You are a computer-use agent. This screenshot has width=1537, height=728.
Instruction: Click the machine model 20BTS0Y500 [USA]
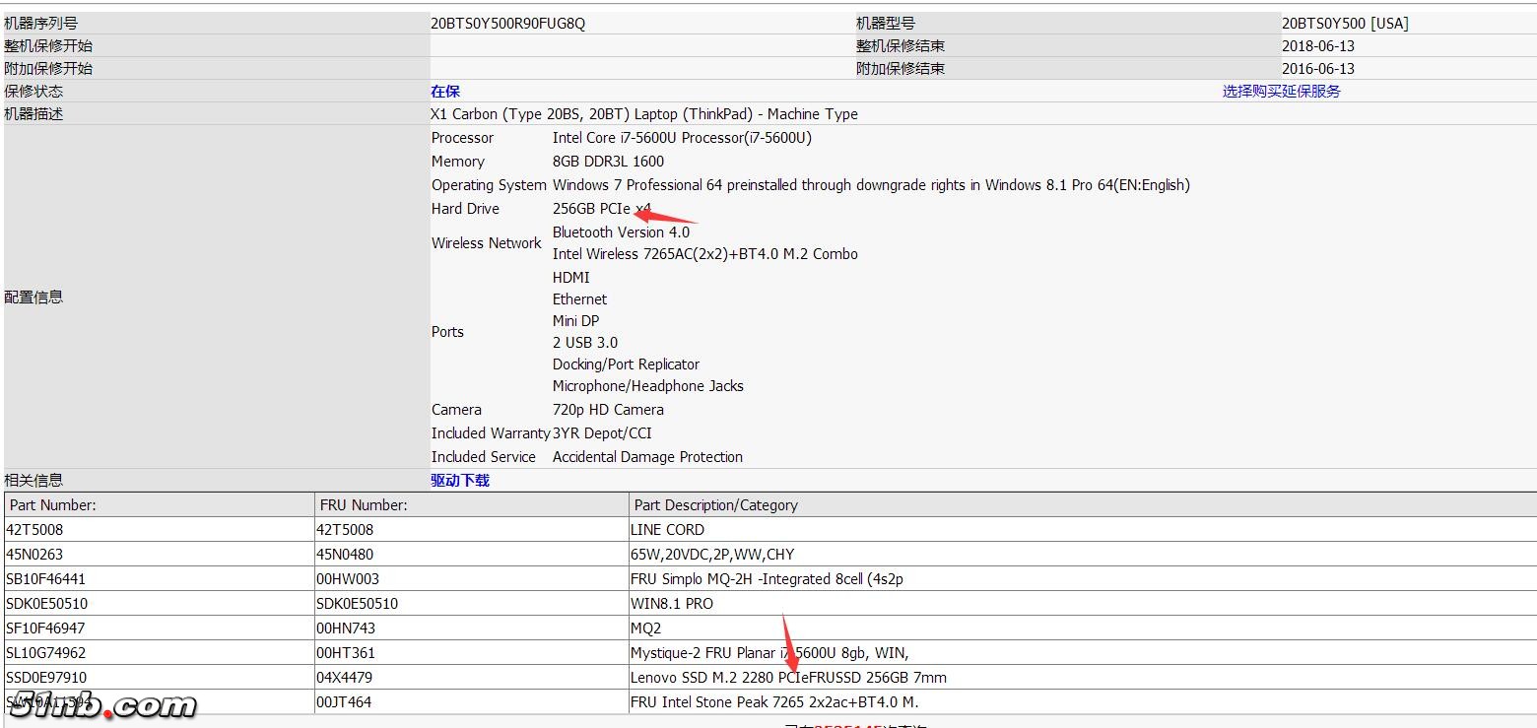(x=1345, y=24)
